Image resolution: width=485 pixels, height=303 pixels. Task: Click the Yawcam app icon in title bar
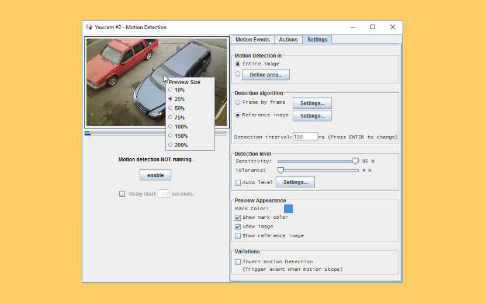coord(89,27)
